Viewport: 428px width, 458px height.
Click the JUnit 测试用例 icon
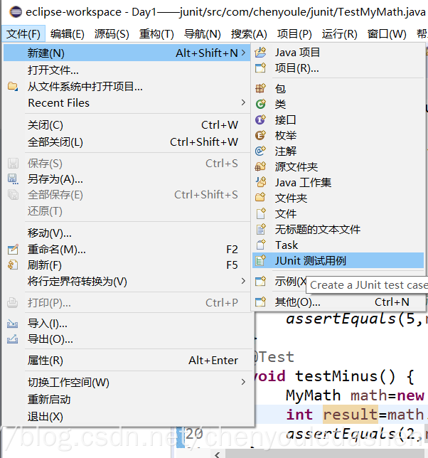(x=260, y=260)
